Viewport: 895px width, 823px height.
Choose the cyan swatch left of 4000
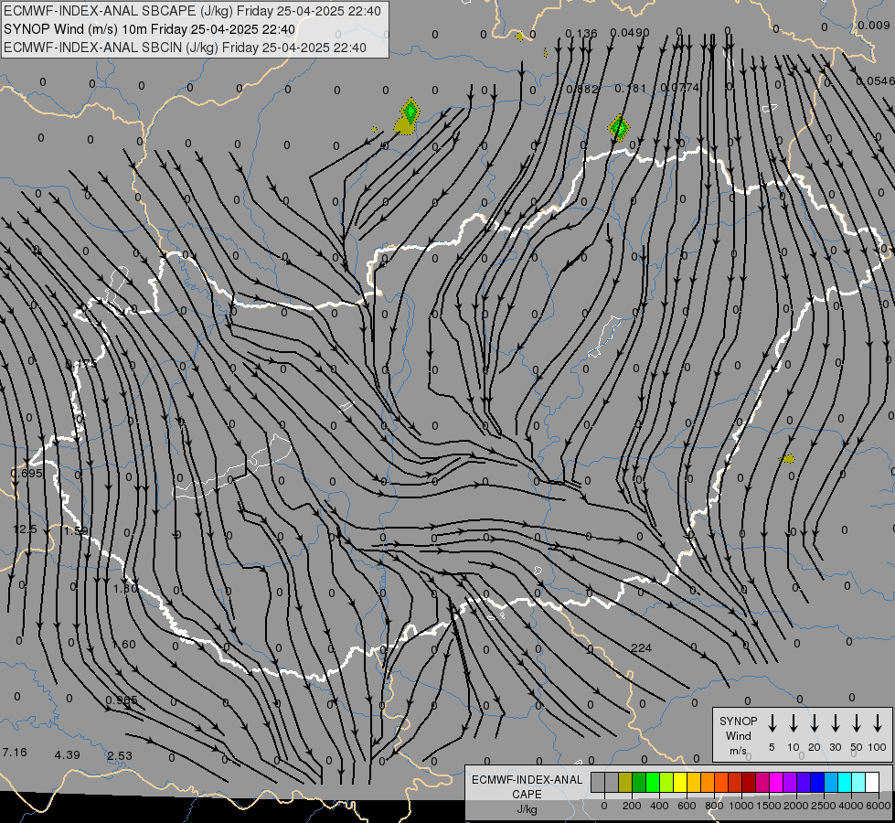point(844,782)
